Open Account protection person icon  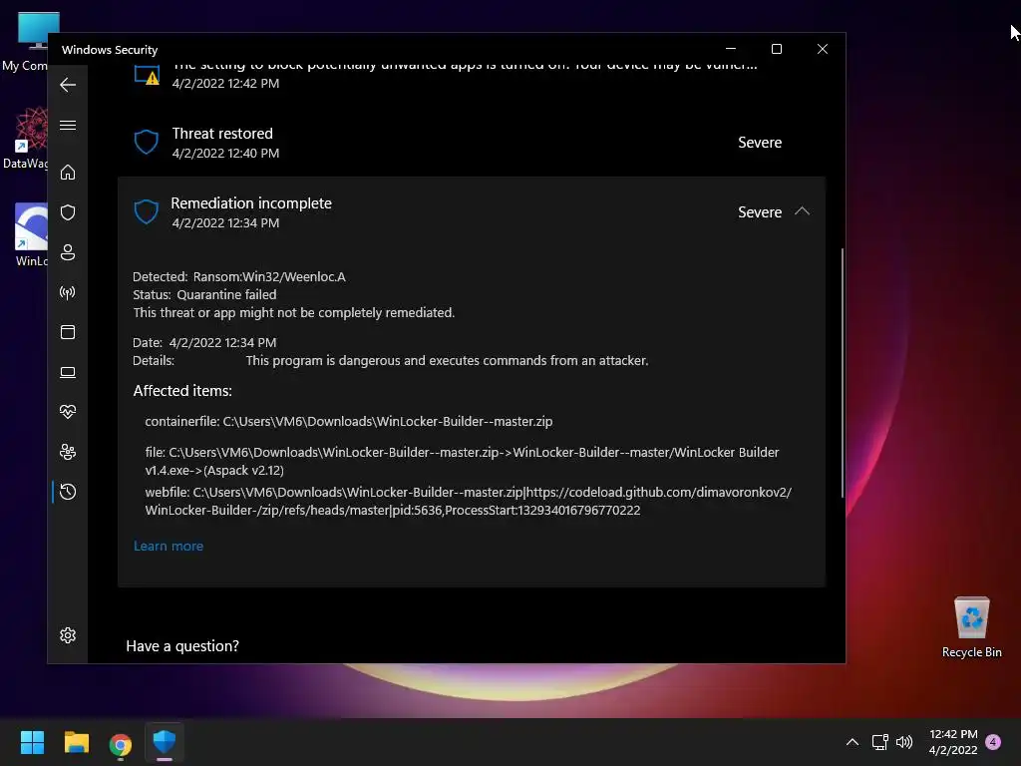pos(68,252)
